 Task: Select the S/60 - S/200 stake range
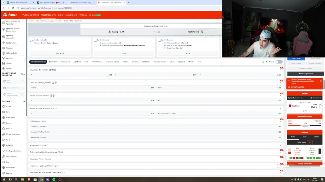[296, 58]
